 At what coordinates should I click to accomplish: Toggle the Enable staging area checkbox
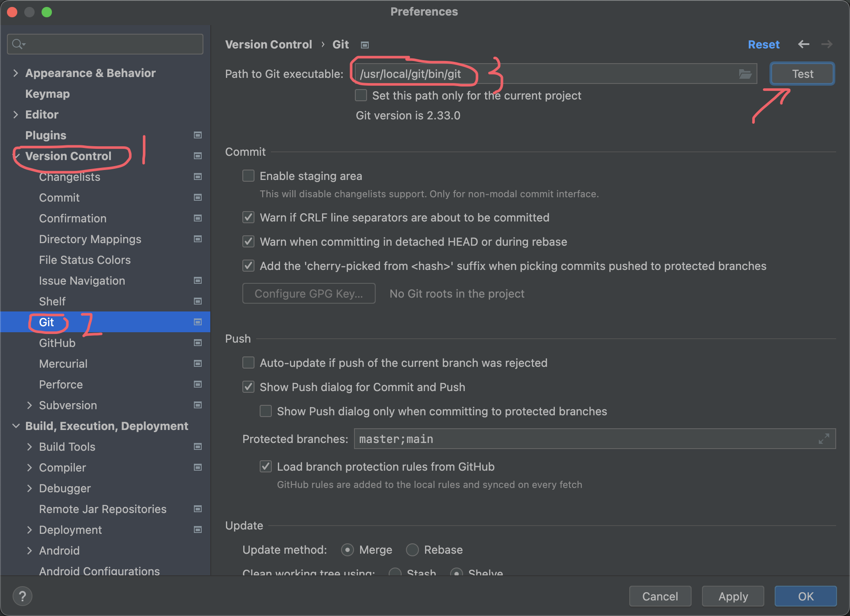[248, 176]
